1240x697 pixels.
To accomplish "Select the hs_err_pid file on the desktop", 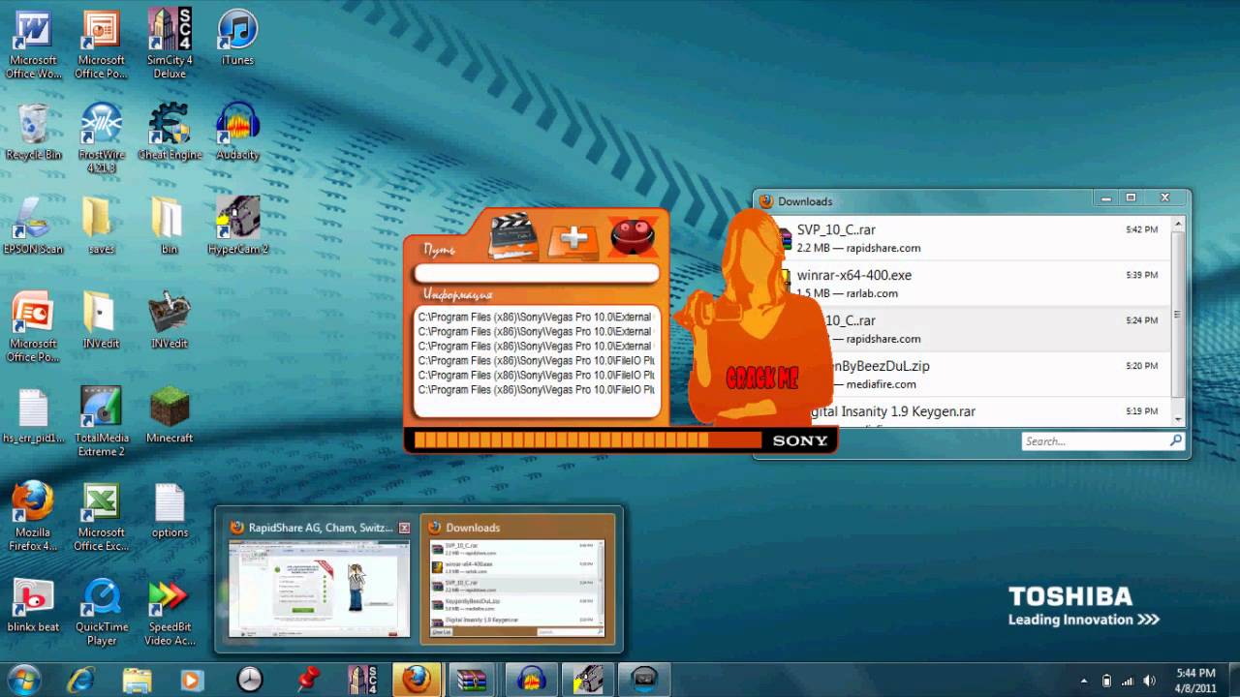I will [x=33, y=416].
